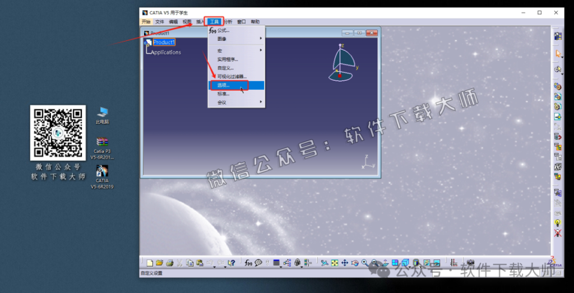The height and width of the screenshot is (293, 574).
Task: Open the 帮助 menu
Action: [x=255, y=22]
